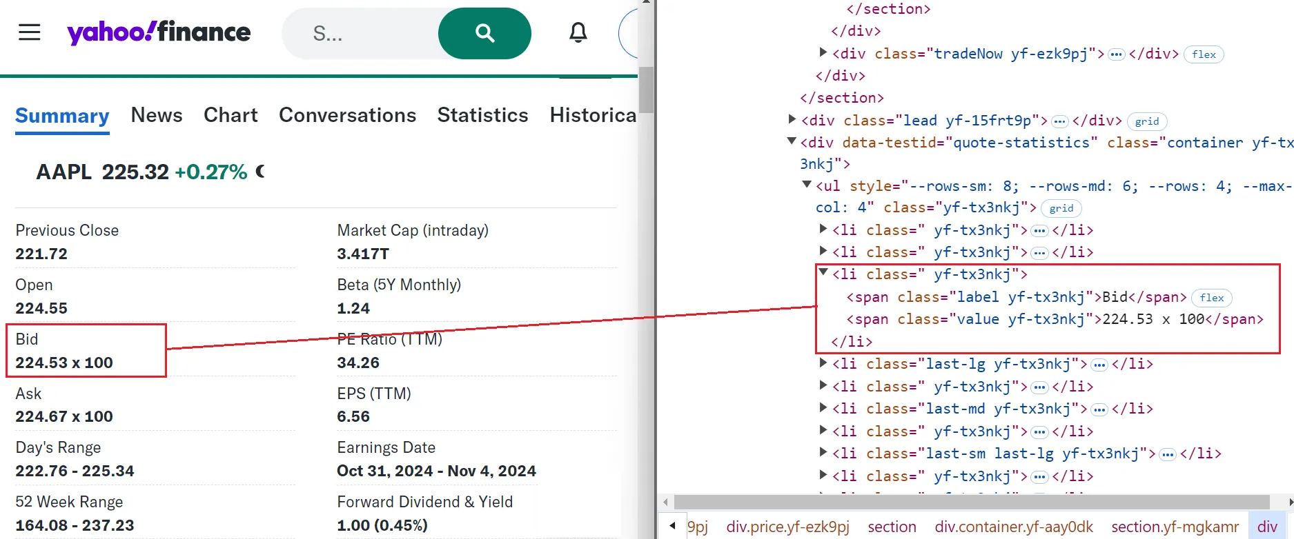Click Day's Range value 222.76 - 225.34

pos(75,471)
